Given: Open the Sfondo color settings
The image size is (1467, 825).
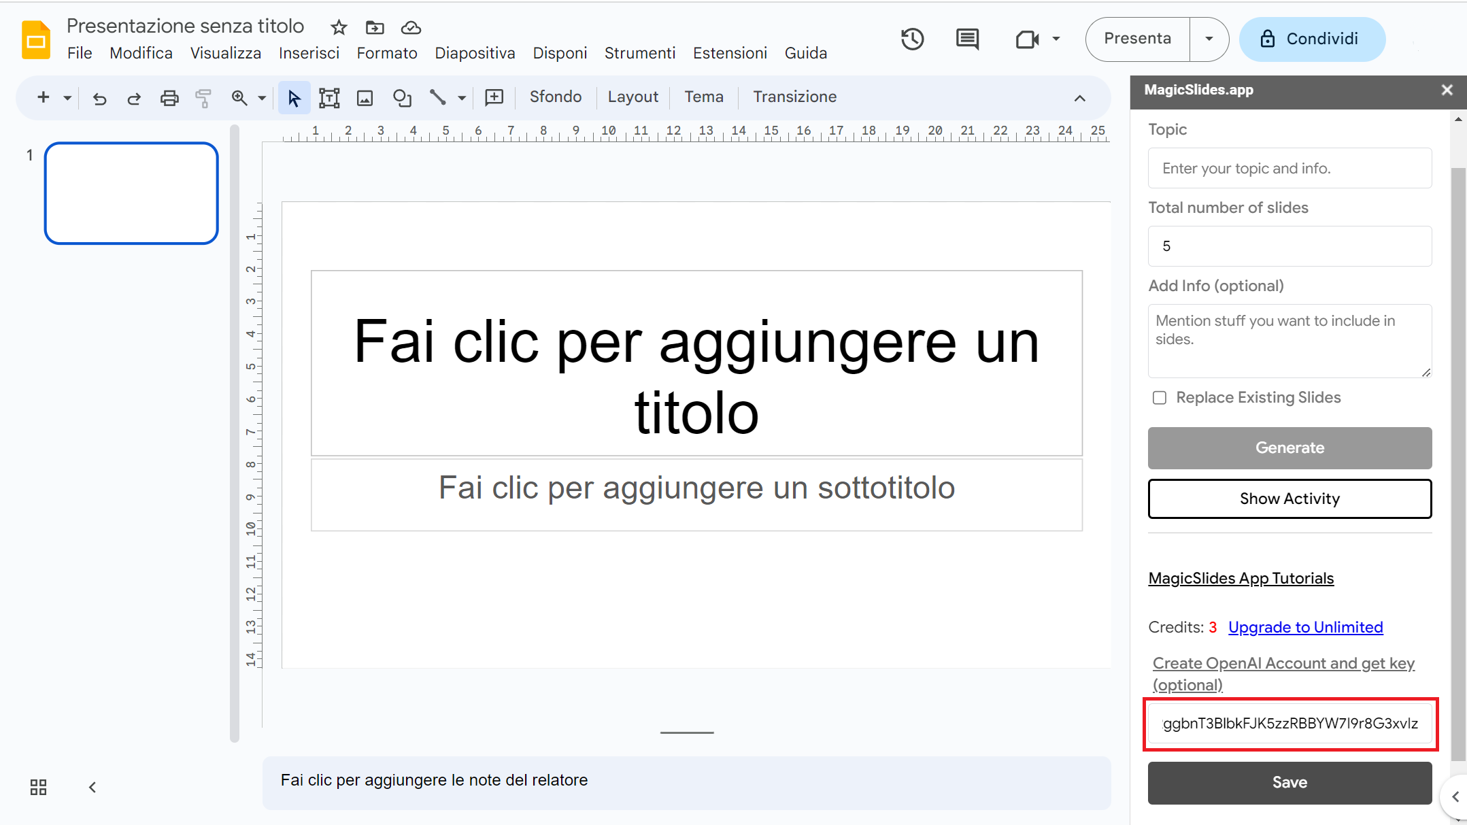Looking at the screenshot, I should click(x=555, y=97).
